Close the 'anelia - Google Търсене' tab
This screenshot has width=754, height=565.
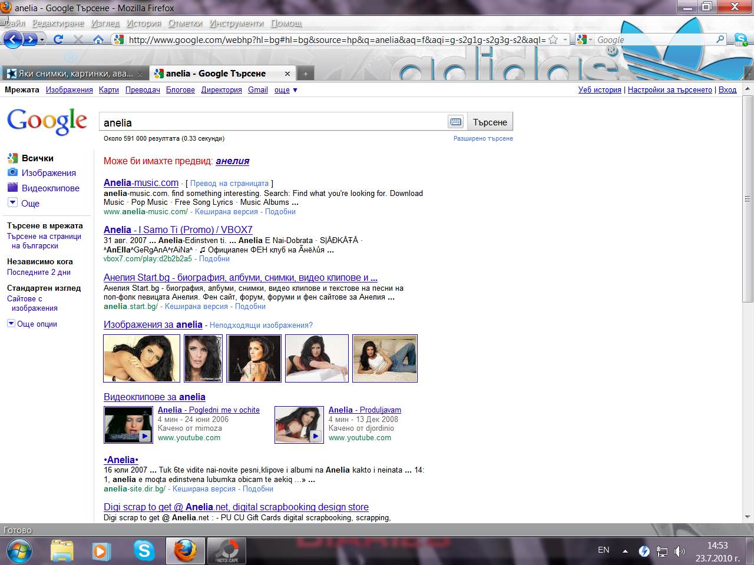[287, 74]
